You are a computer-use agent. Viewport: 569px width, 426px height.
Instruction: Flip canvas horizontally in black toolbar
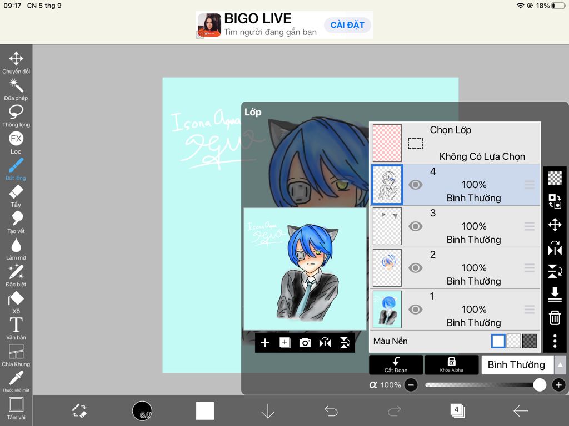[325, 343]
